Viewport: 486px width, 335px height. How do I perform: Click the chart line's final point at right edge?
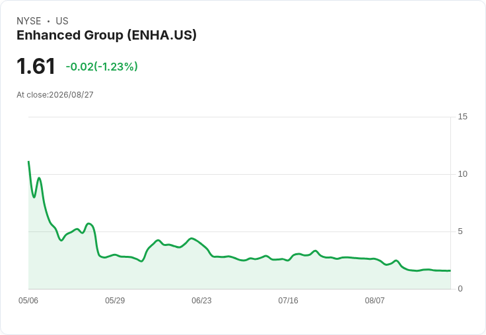click(450, 270)
